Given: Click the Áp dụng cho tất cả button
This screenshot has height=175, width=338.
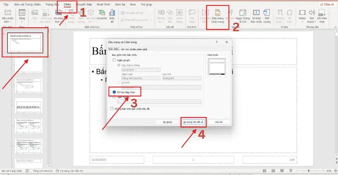Looking at the screenshot, I should pyautogui.click(x=193, y=122).
